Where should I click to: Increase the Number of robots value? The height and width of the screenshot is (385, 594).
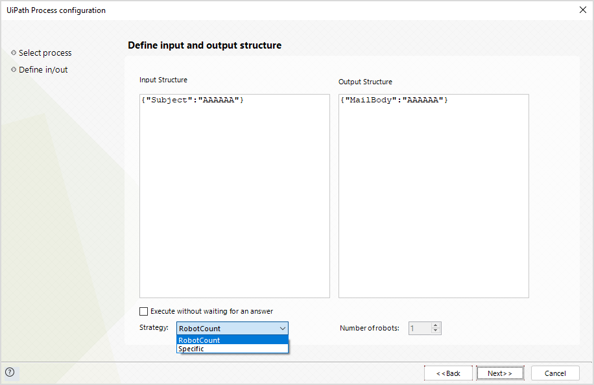[x=436, y=325]
